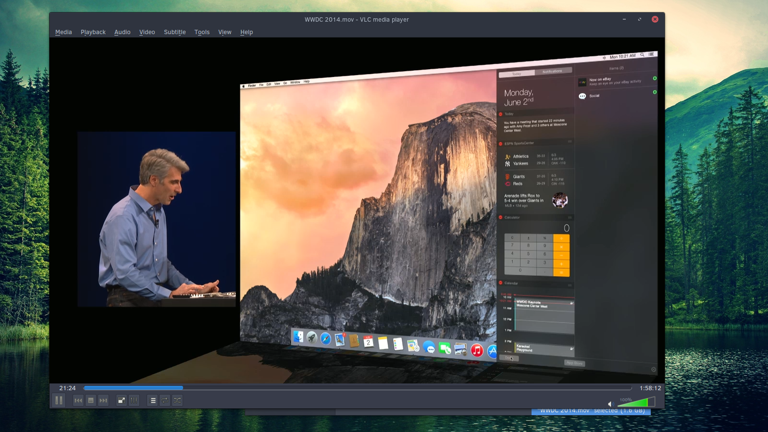The height and width of the screenshot is (432, 768).
Task: Open the Help menu
Action: click(x=247, y=32)
